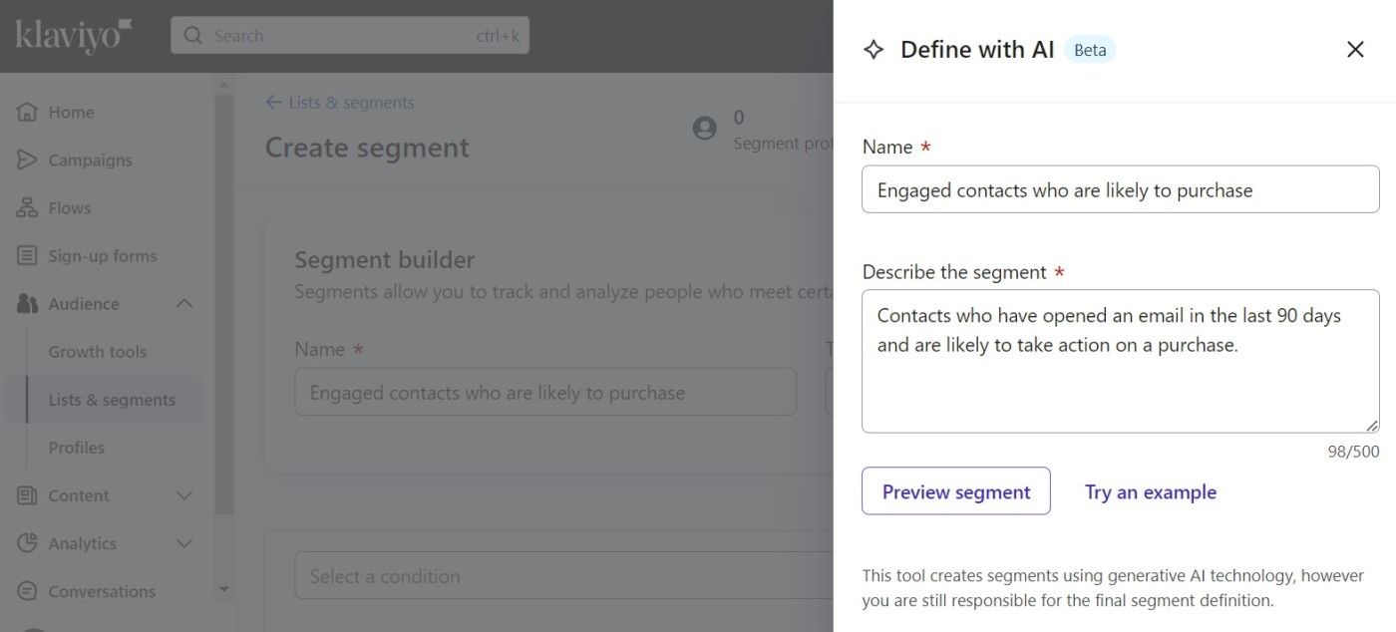The image size is (1396, 632).
Task: Click the Sign-up forms icon
Action: 28,256
